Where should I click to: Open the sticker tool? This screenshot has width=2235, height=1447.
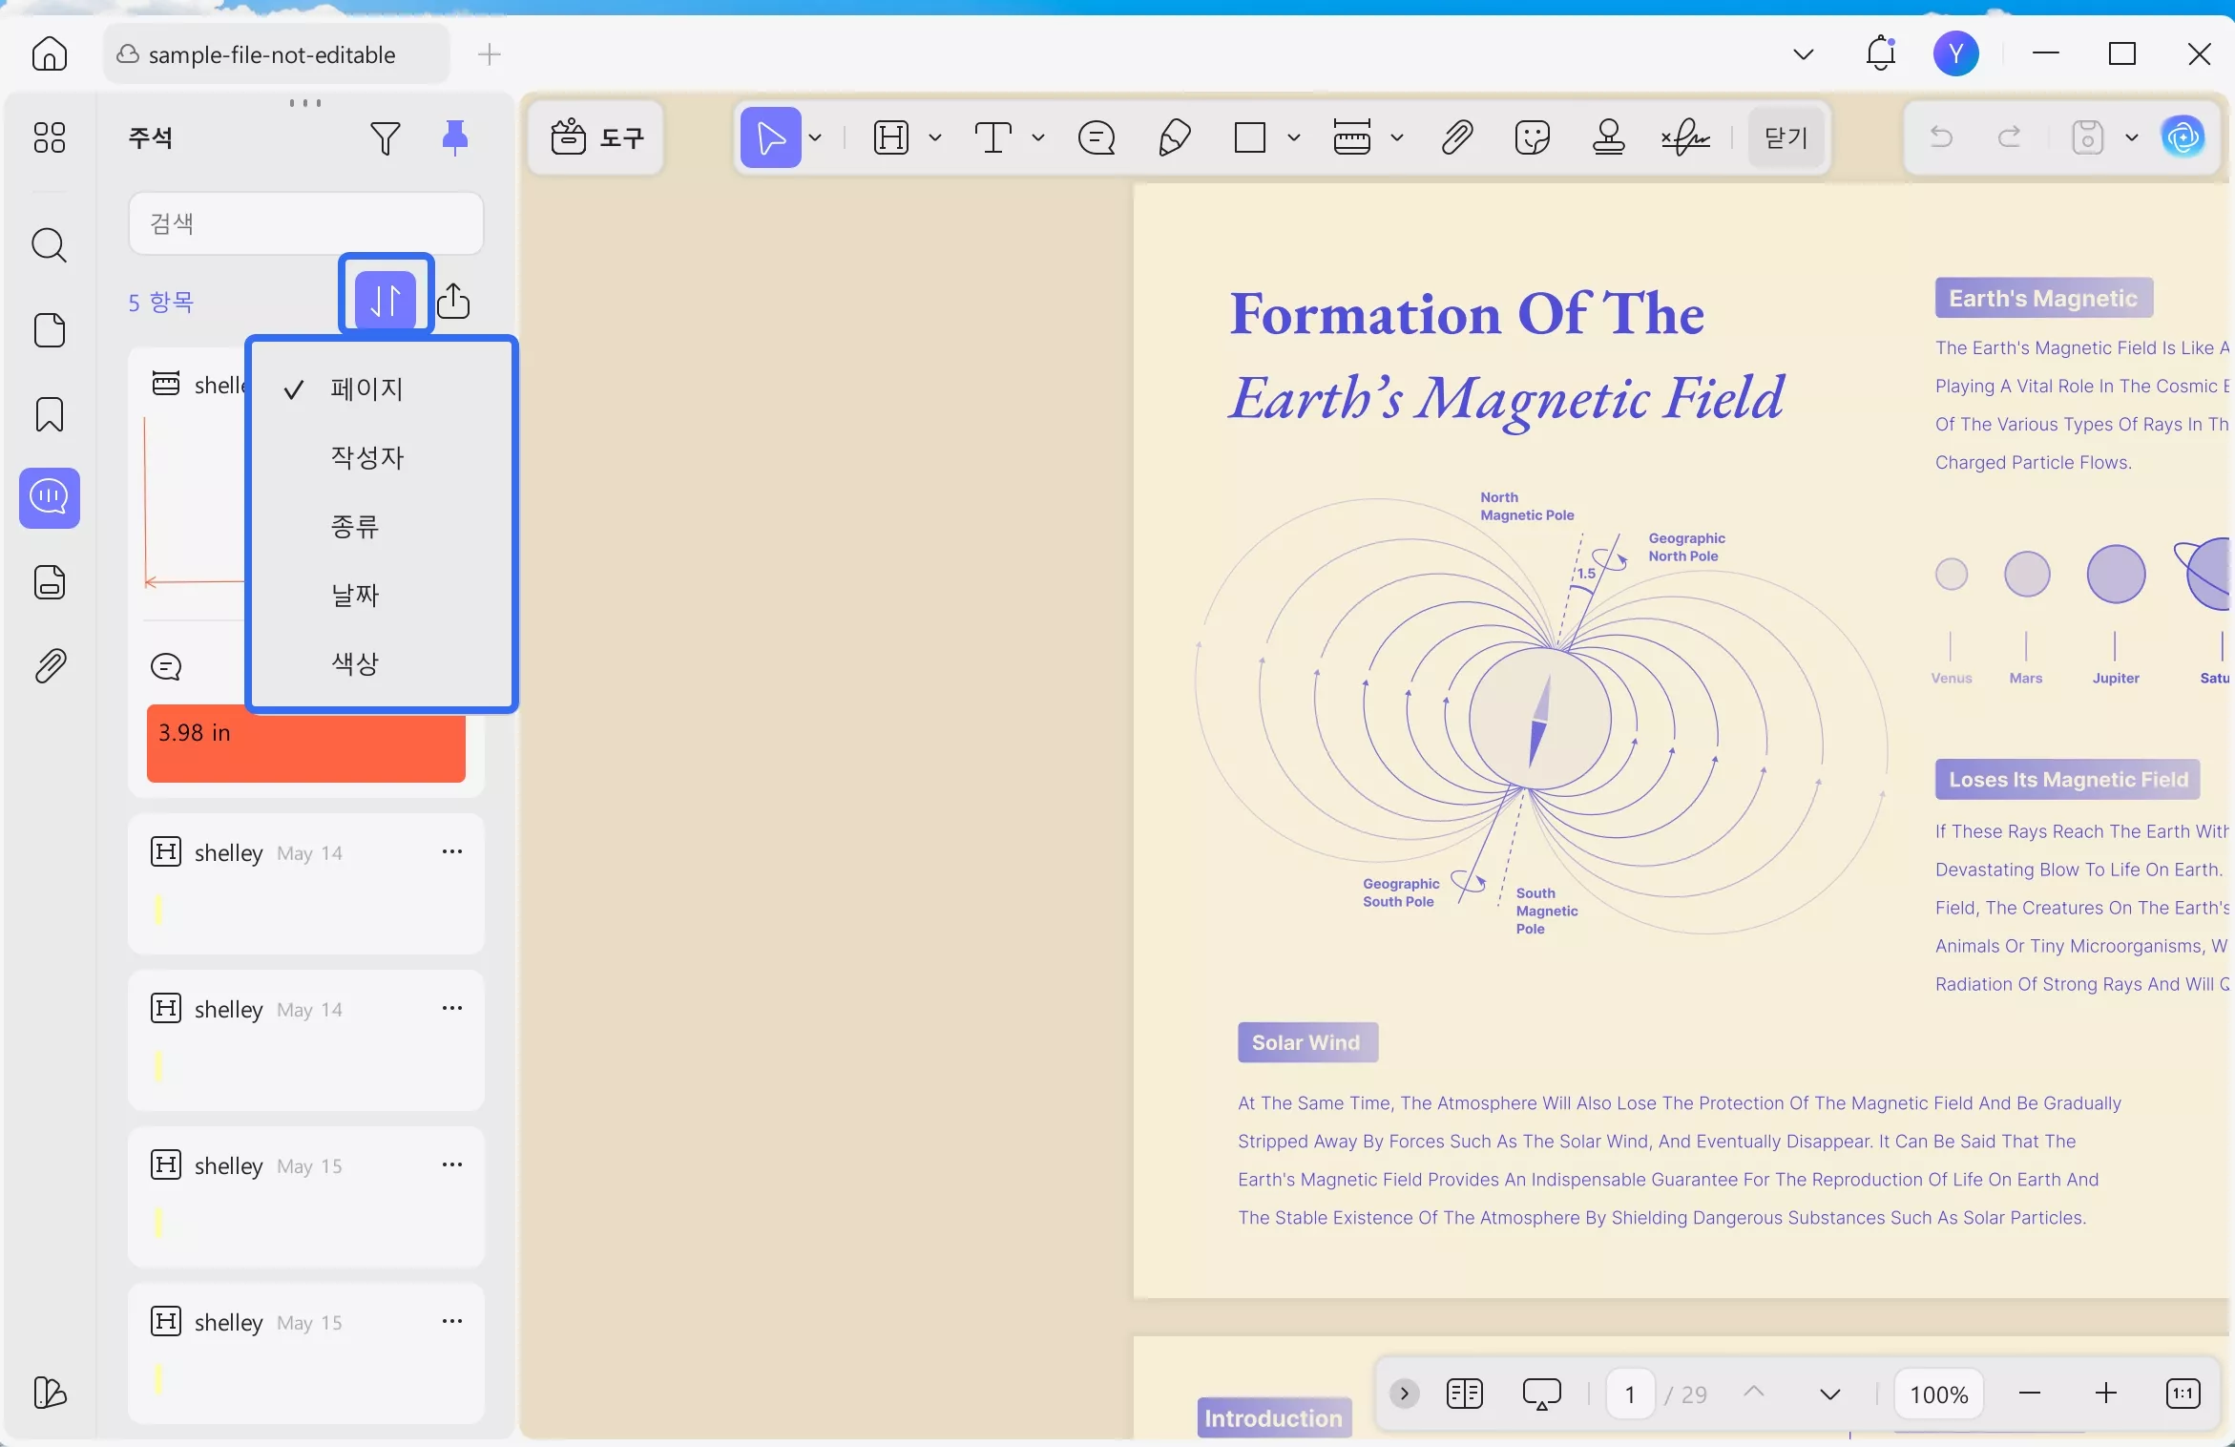click(x=1532, y=137)
